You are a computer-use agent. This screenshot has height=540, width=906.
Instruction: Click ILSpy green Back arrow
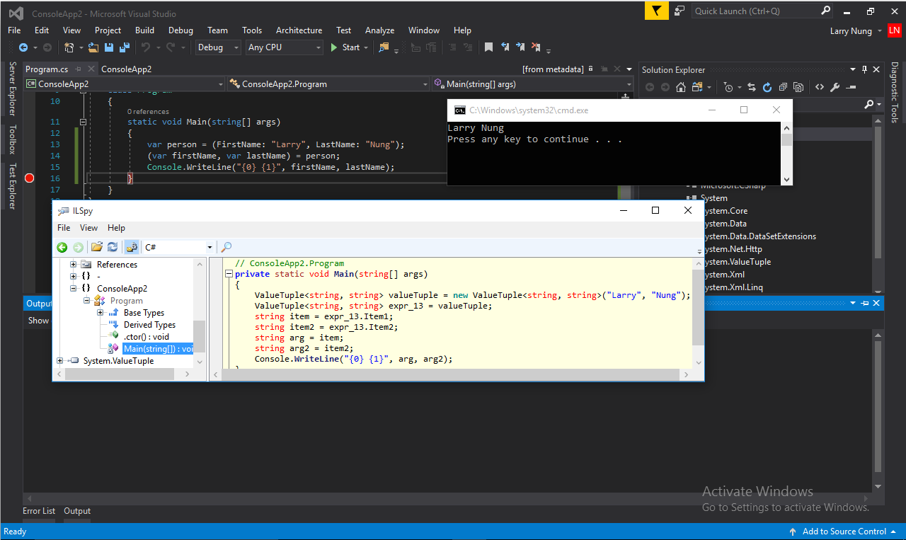coord(62,247)
